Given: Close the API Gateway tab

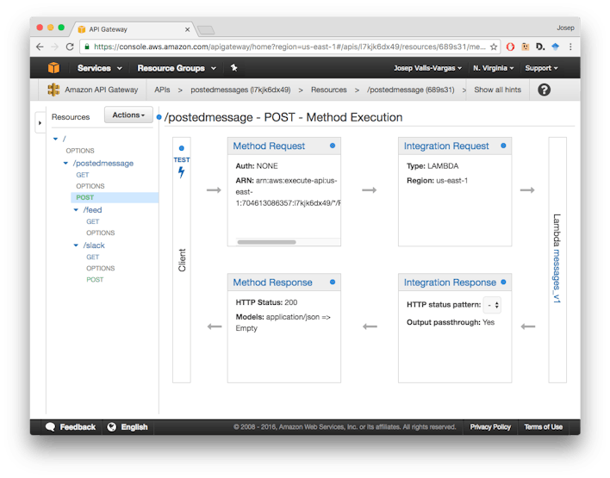Looking at the screenshot, I should pyautogui.click(x=187, y=29).
